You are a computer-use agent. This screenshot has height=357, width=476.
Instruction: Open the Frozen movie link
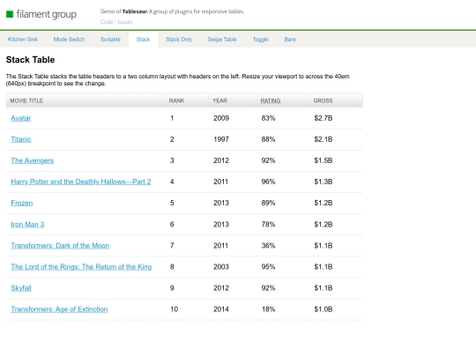22,203
